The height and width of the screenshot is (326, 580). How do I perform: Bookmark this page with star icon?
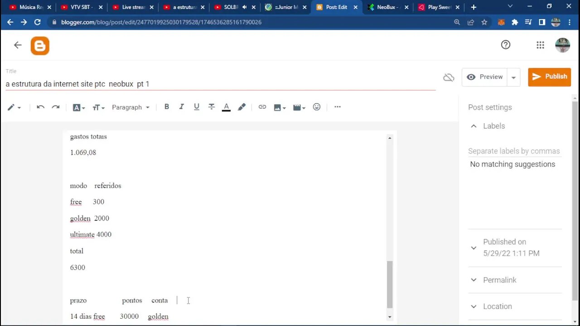[x=484, y=22]
